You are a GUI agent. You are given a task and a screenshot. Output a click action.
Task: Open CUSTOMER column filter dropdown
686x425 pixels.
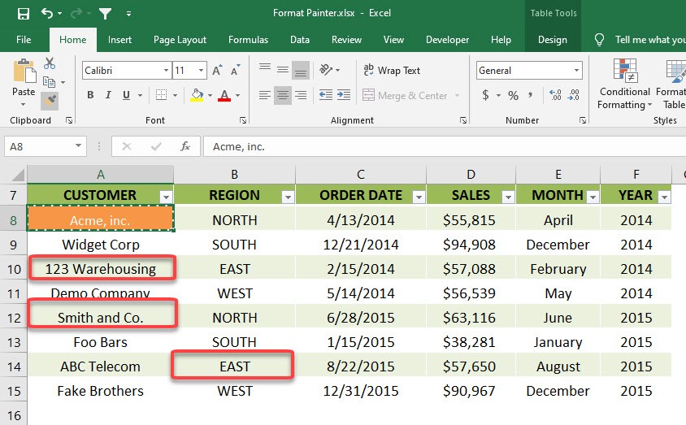pos(166,197)
